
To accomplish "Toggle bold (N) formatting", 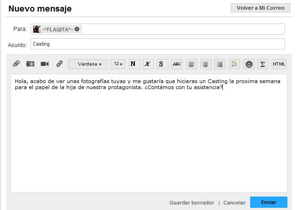I will (x=133, y=64).
